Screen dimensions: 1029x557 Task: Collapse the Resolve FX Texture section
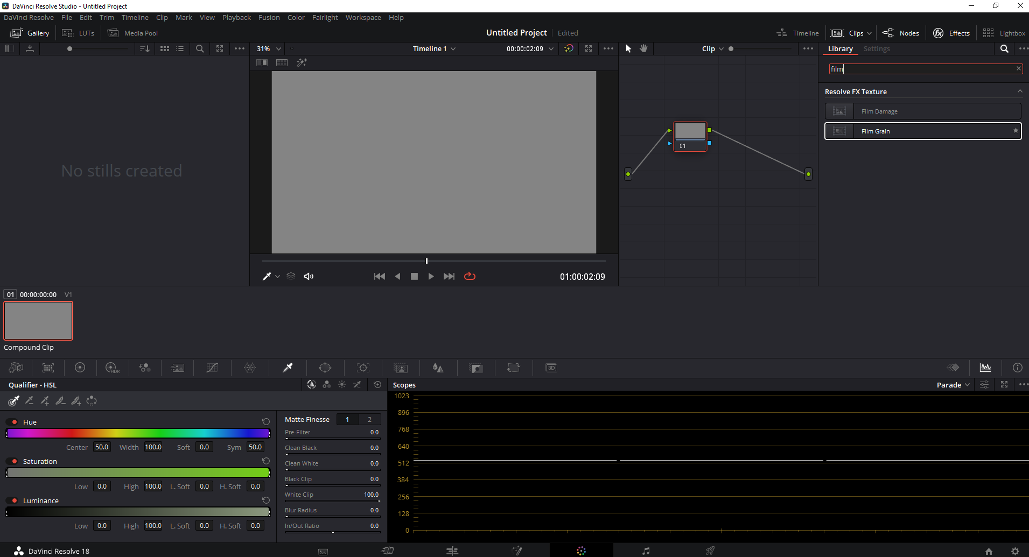tap(1019, 91)
